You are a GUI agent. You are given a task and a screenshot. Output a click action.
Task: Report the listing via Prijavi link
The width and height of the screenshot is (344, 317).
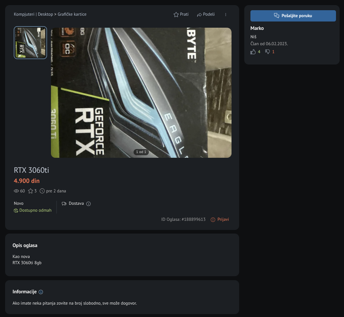pos(223,220)
